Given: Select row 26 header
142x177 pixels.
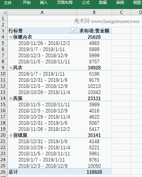Looking at the screenshot, I should [x=4, y=172].
